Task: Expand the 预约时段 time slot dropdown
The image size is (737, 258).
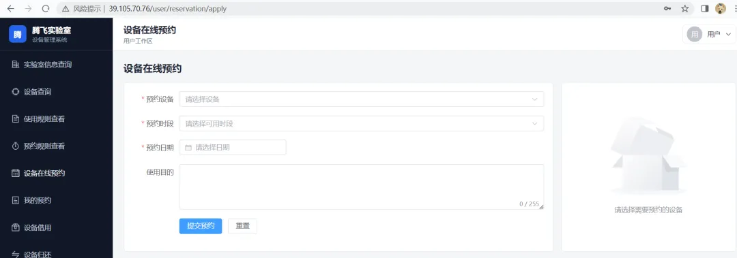Action: 362,123
